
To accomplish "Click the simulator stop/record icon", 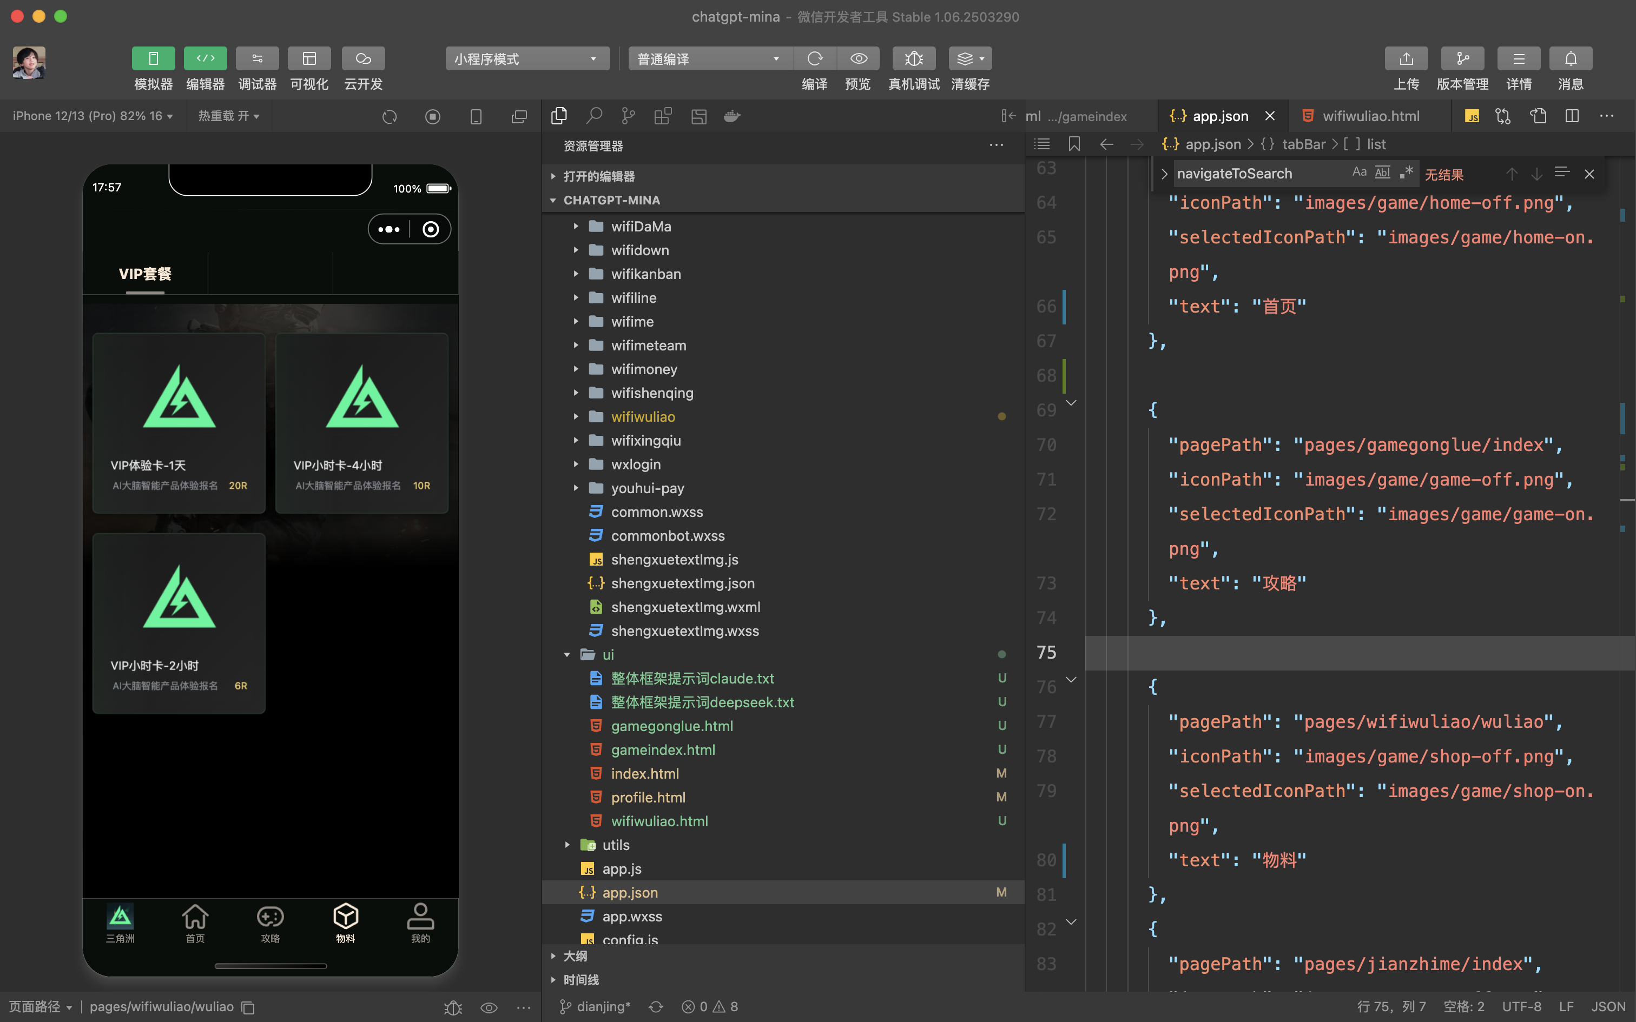I will coord(433,117).
